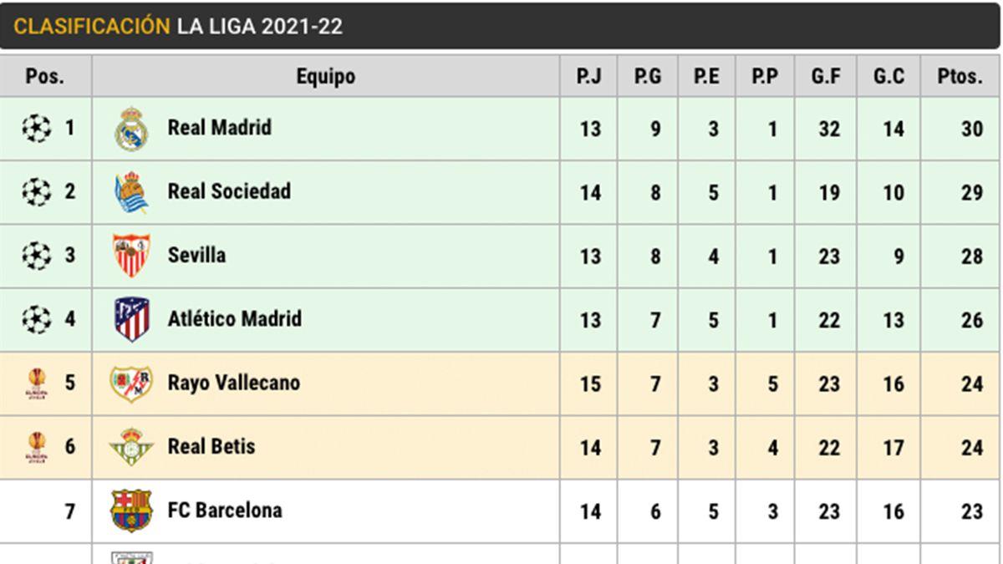The image size is (1003, 564).
Task: Click the Real Madrid crest icon
Action: coord(131,129)
